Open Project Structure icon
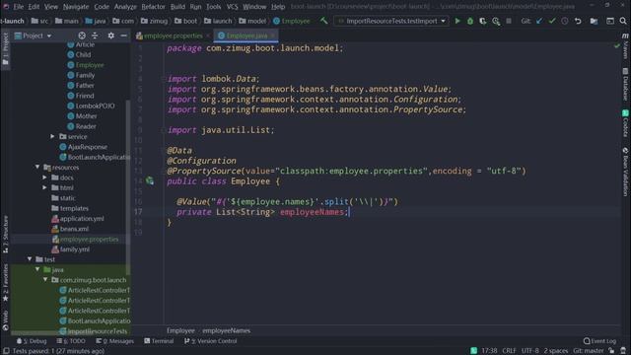 [594, 21]
